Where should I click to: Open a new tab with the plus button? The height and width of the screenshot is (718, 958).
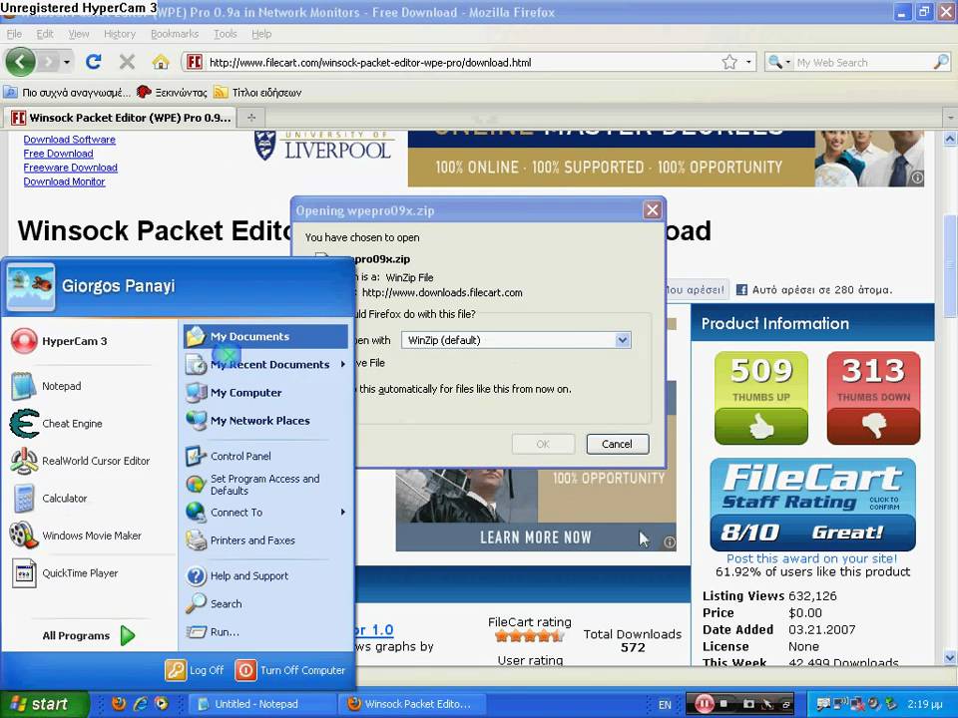point(250,118)
